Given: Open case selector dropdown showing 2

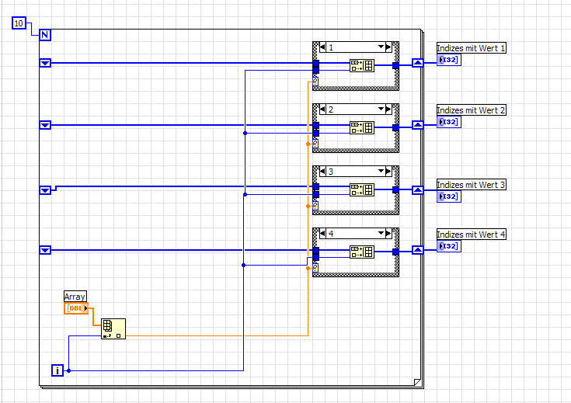Looking at the screenshot, I should click(x=381, y=109).
